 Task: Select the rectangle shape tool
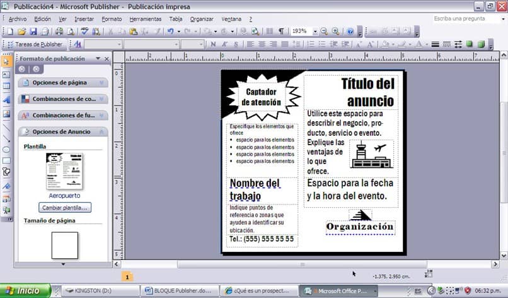pos(6,161)
